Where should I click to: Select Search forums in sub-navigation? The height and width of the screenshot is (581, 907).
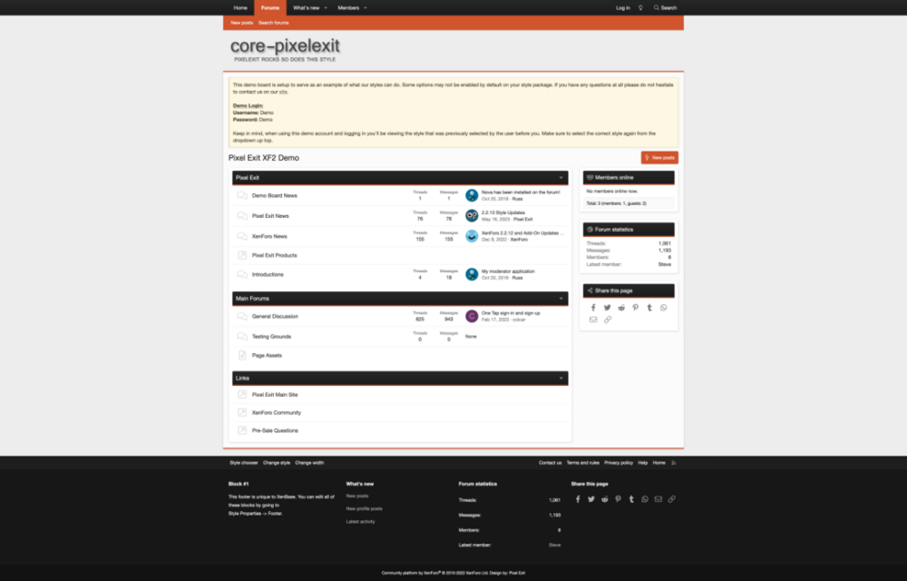273,23
